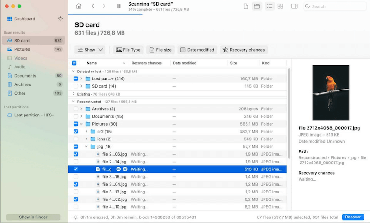Image resolution: width=370 pixels, height=223 pixels.
Task: Click preview eye icon on selected file
Action: (x=118, y=169)
